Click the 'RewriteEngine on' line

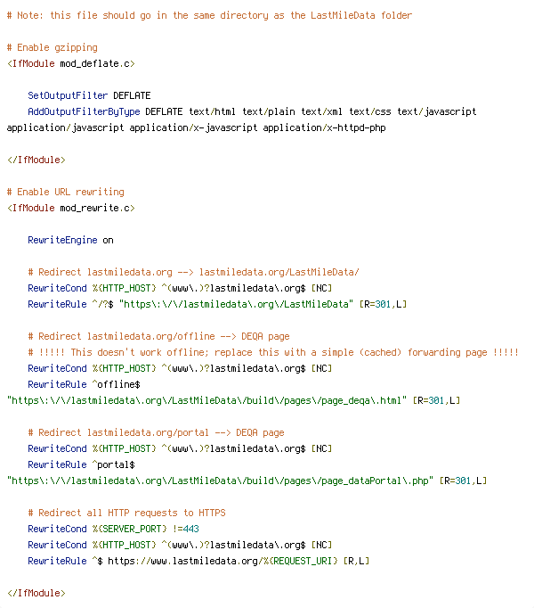70,241
